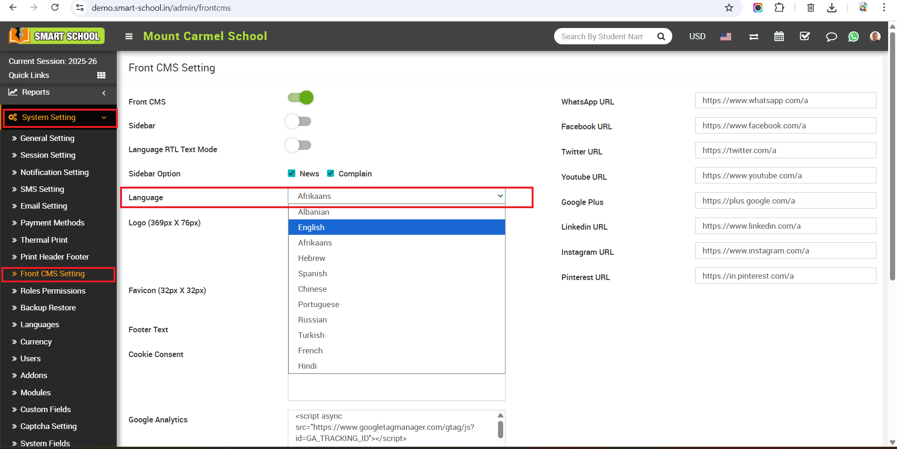Open the USD currency selector
The height and width of the screenshot is (449, 897).
[x=697, y=36]
